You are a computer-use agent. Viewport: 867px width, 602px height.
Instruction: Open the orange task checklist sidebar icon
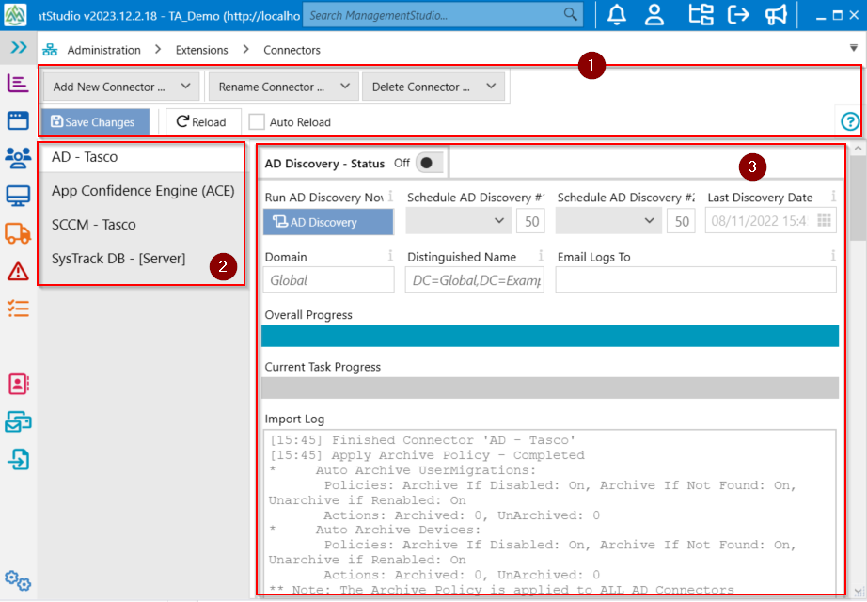click(x=18, y=309)
